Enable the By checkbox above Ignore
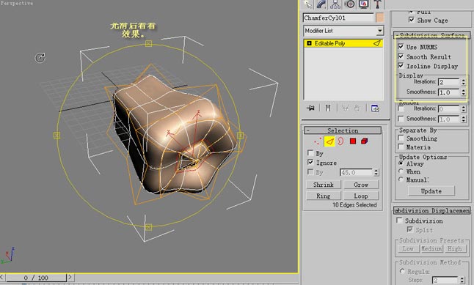This screenshot has width=474, height=285. click(x=310, y=153)
